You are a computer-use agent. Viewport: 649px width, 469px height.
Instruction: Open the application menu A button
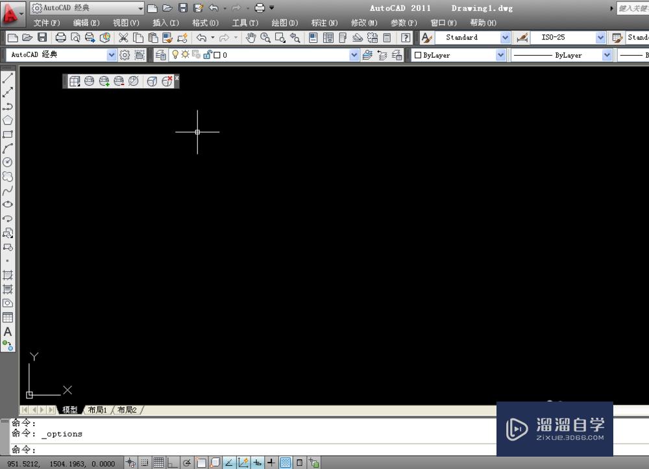12,14
